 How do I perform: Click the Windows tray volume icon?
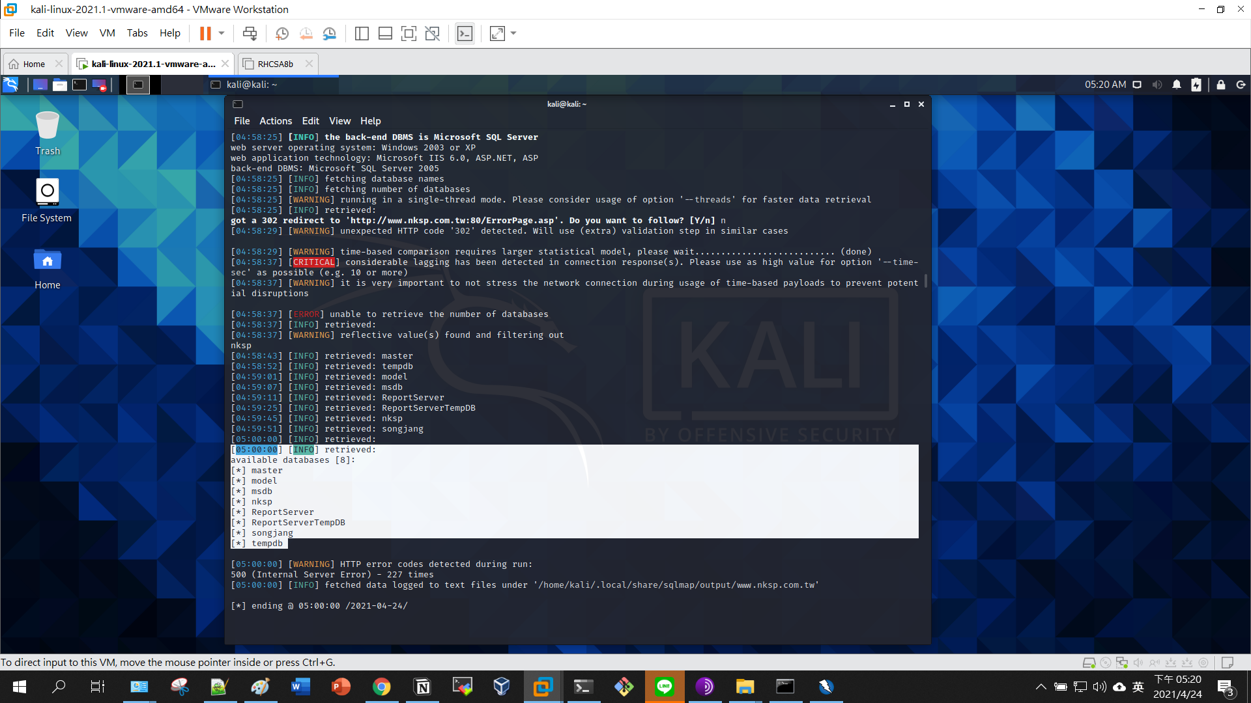pos(1100,687)
